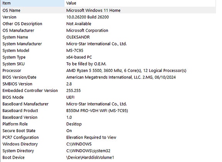Select the PCR7 Configuration row

tap(108, 137)
